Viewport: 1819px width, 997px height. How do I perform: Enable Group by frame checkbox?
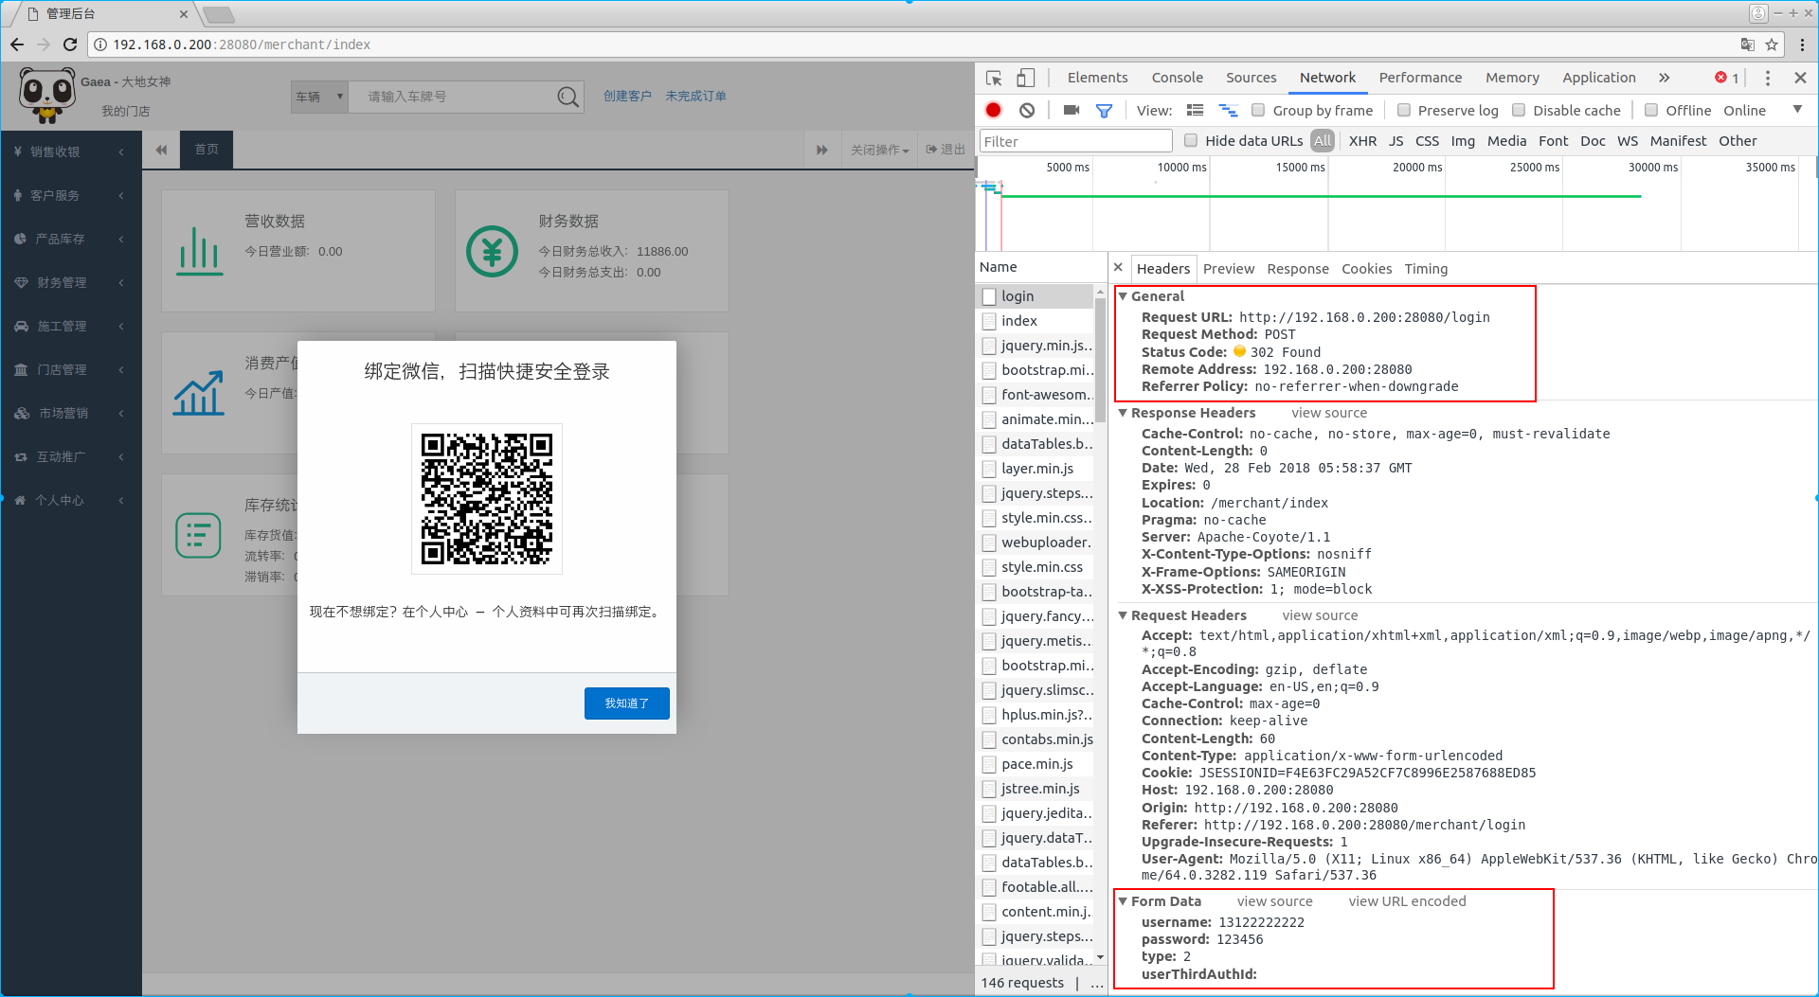tap(1258, 111)
